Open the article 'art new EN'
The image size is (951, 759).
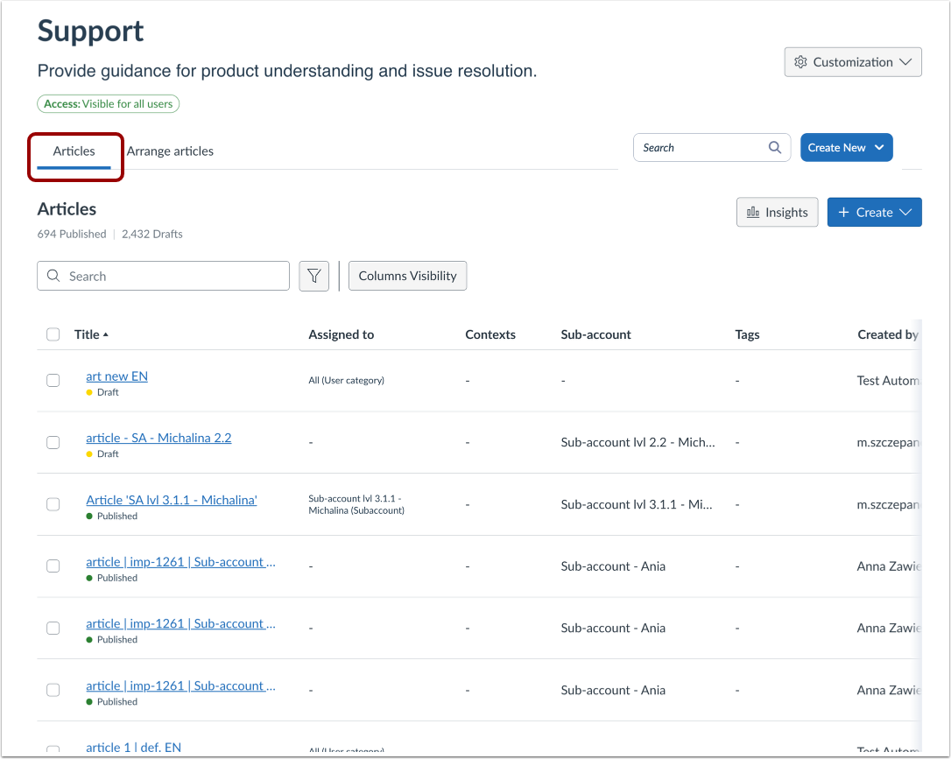(116, 376)
